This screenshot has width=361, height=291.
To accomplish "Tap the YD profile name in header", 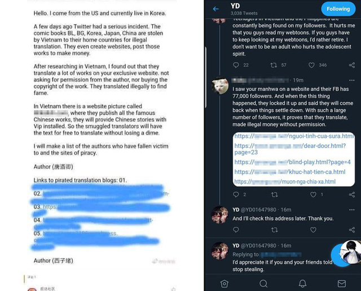I will coord(235,6).
